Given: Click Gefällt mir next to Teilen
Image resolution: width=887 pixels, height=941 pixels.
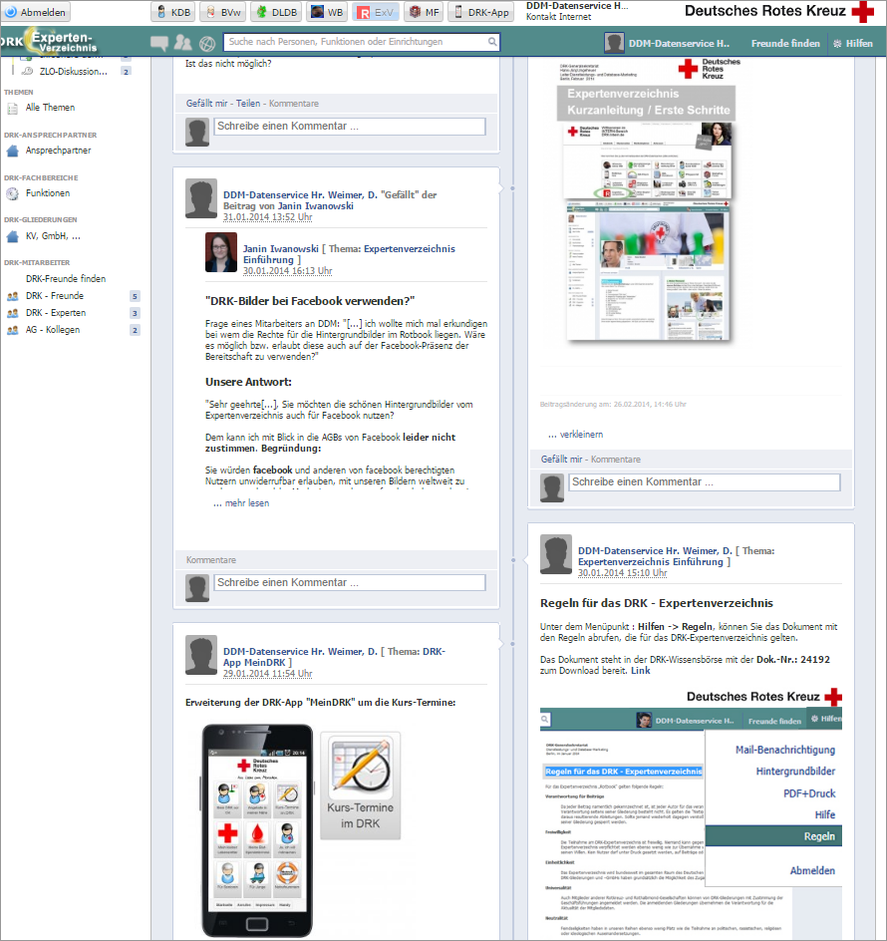Looking at the screenshot, I should [206, 104].
